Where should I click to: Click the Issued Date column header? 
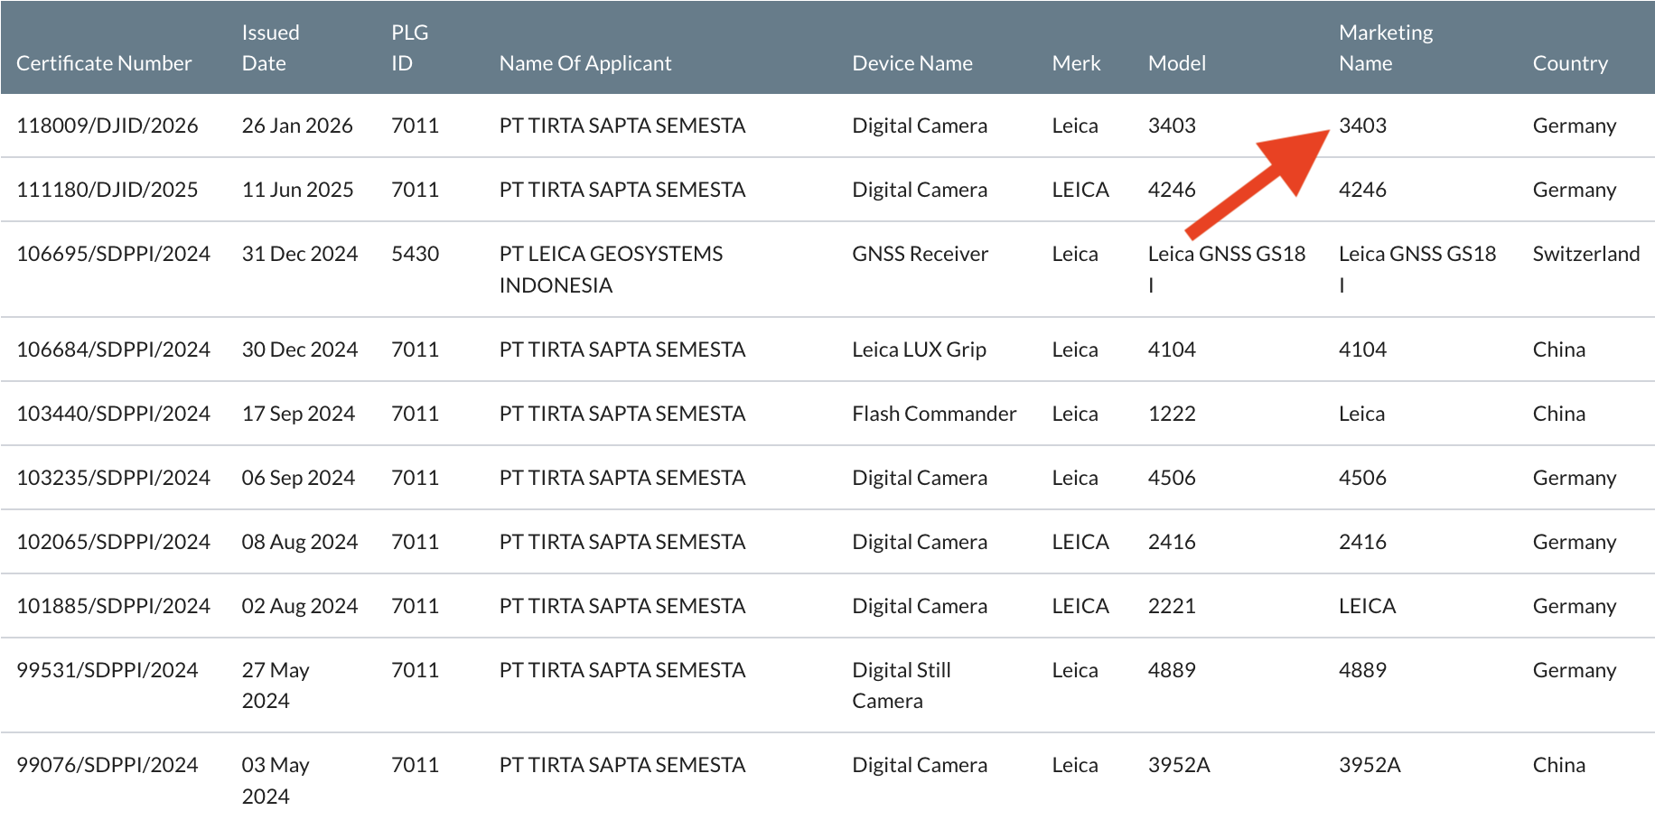[269, 48]
